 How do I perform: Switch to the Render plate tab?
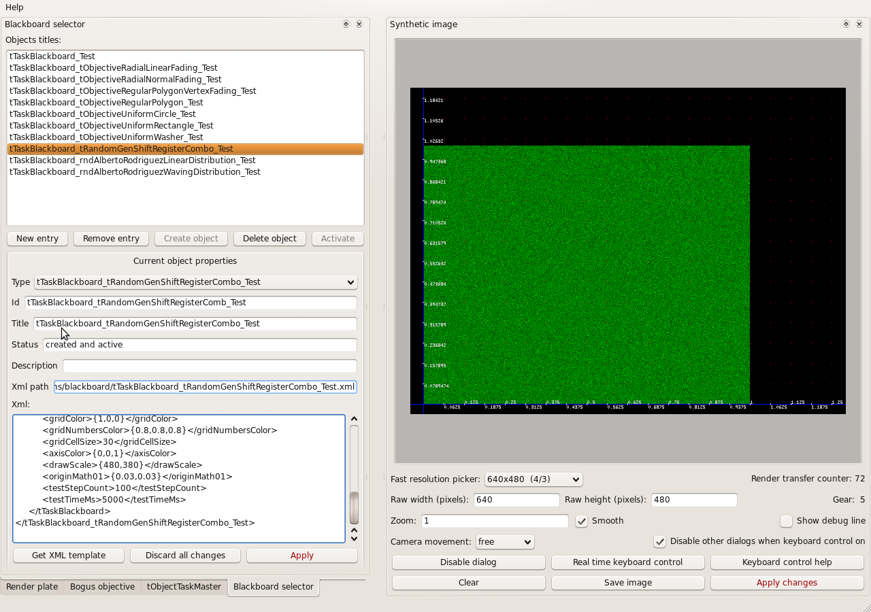[32, 587]
